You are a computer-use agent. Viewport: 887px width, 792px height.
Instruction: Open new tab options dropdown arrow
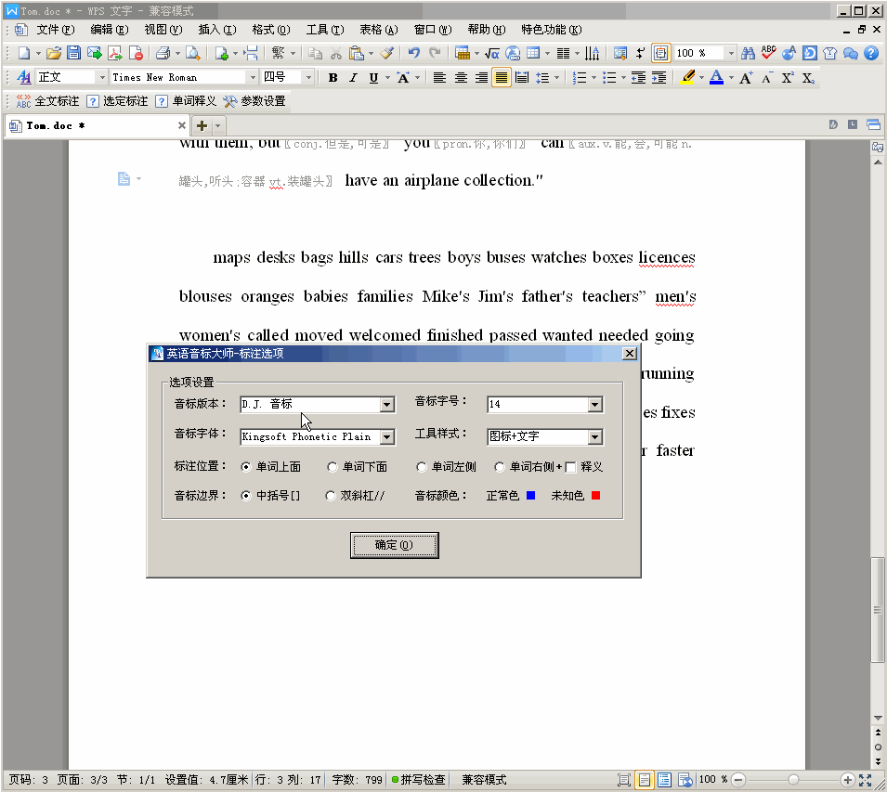217,125
